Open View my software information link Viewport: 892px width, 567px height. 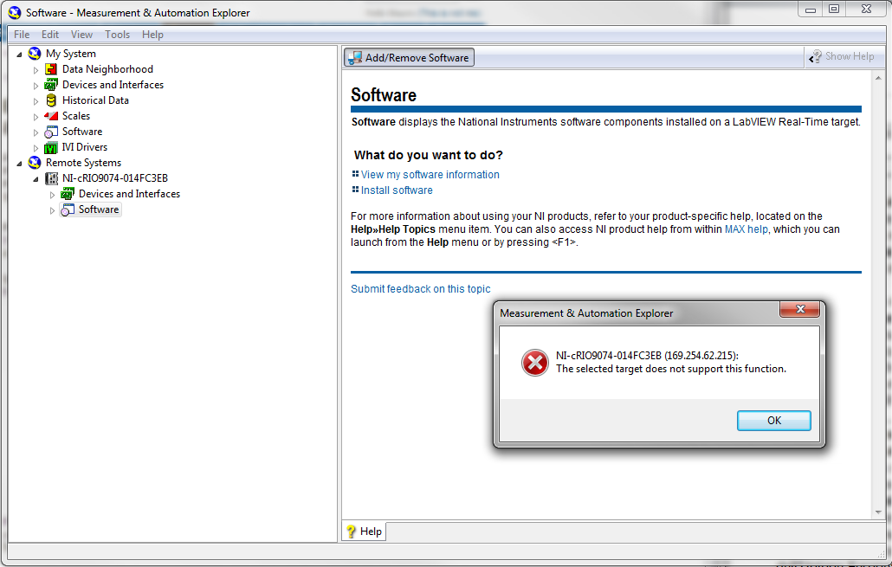430,175
